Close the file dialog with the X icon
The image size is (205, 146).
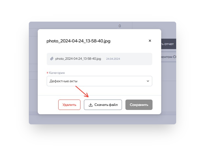point(150,41)
